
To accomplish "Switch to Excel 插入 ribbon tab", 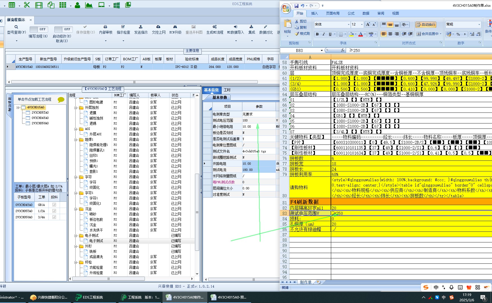I will (x=314, y=13).
